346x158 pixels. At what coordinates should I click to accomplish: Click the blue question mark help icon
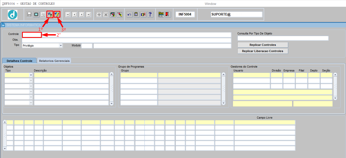[x=150, y=15]
